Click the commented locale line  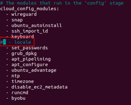[16, 42]
